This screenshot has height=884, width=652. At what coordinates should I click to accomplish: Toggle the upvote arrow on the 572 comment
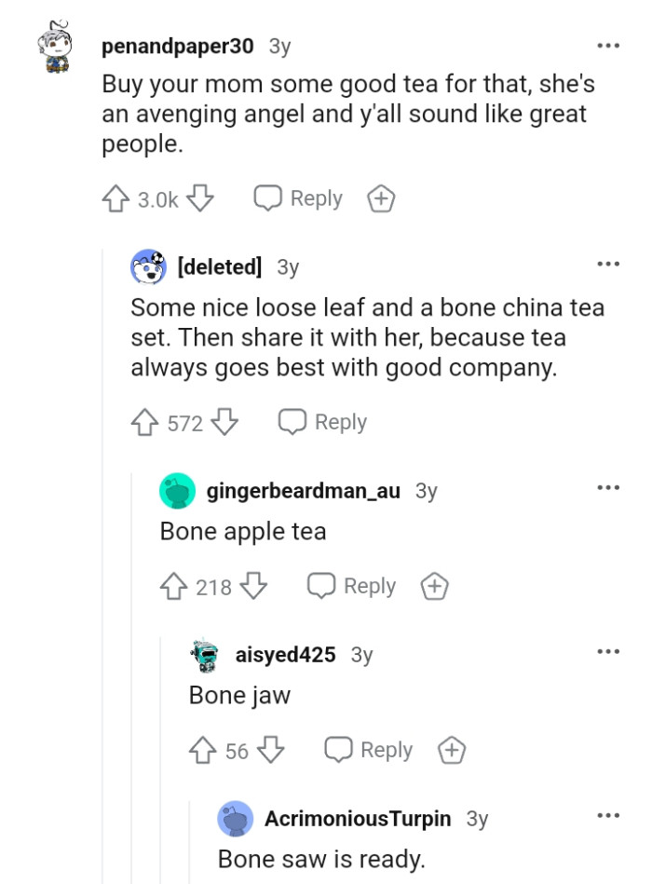coord(145,422)
